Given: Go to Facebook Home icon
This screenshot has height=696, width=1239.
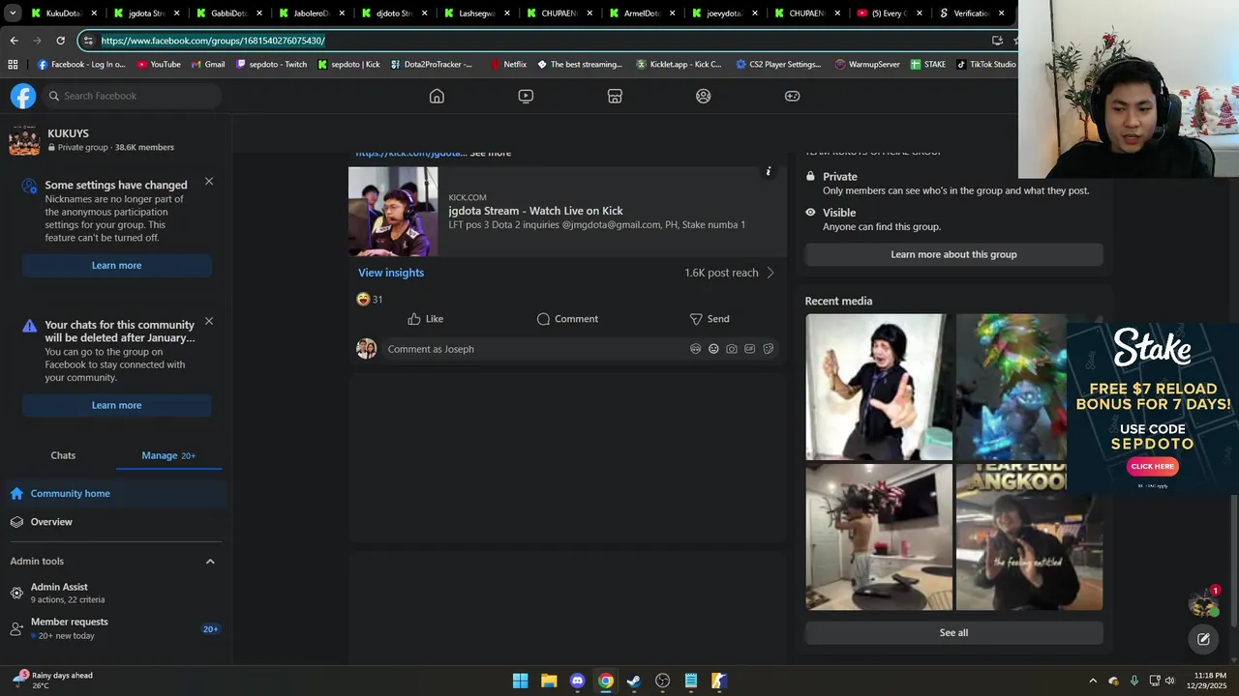Looking at the screenshot, I should point(437,96).
